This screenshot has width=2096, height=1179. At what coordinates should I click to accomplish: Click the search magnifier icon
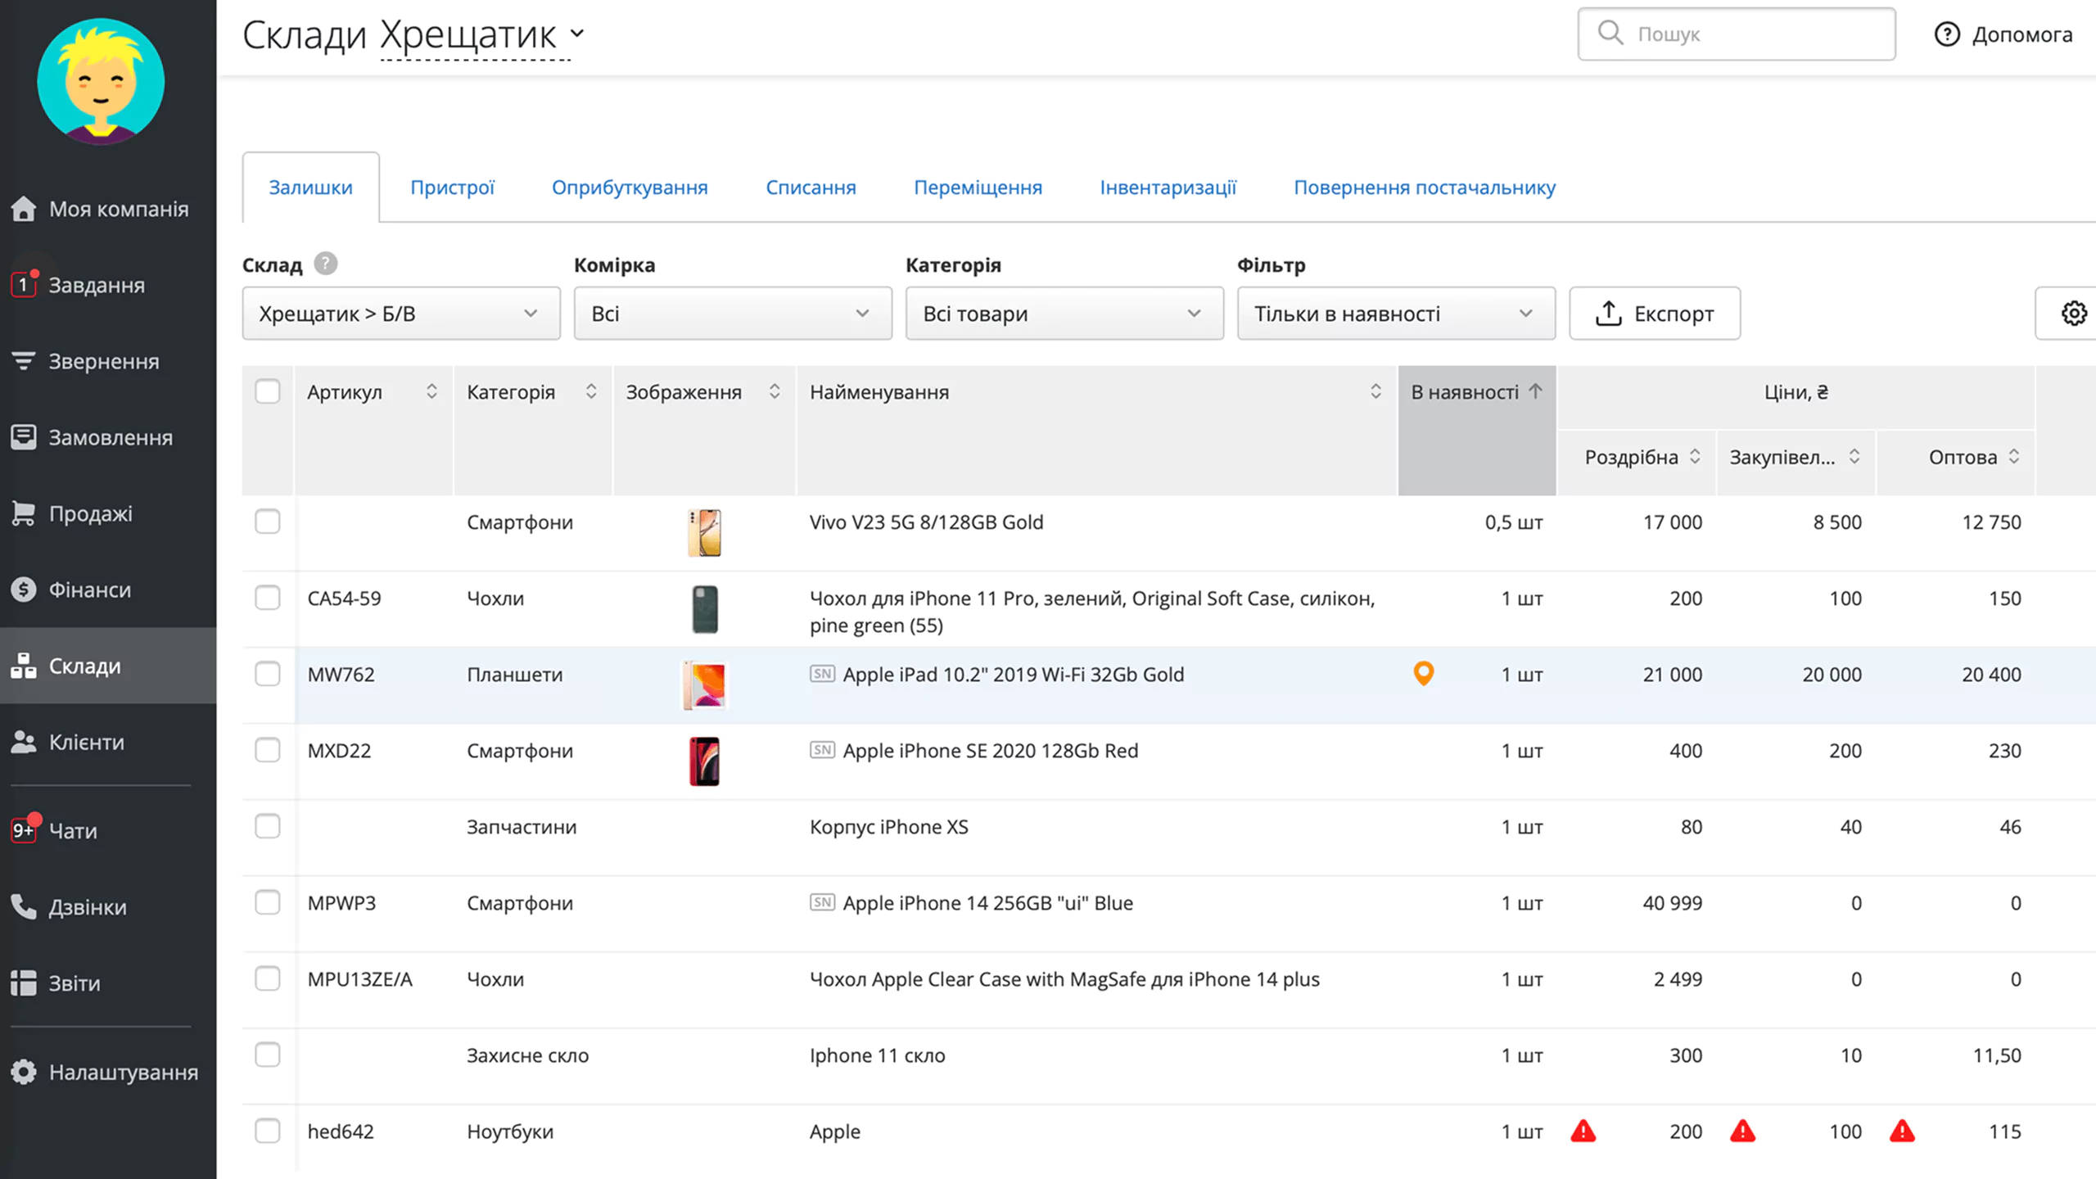coord(1610,33)
